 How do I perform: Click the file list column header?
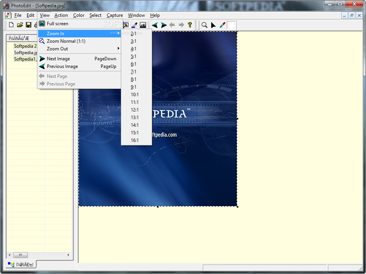22,38
